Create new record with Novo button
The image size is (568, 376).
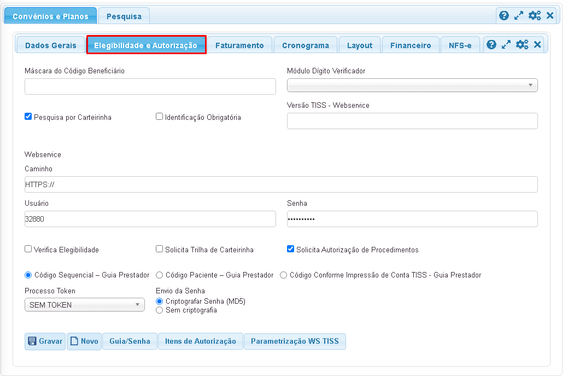pyautogui.click(x=84, y=342)
